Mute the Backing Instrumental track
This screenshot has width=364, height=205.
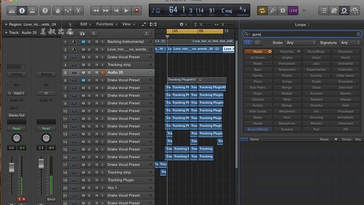[83, 42]
